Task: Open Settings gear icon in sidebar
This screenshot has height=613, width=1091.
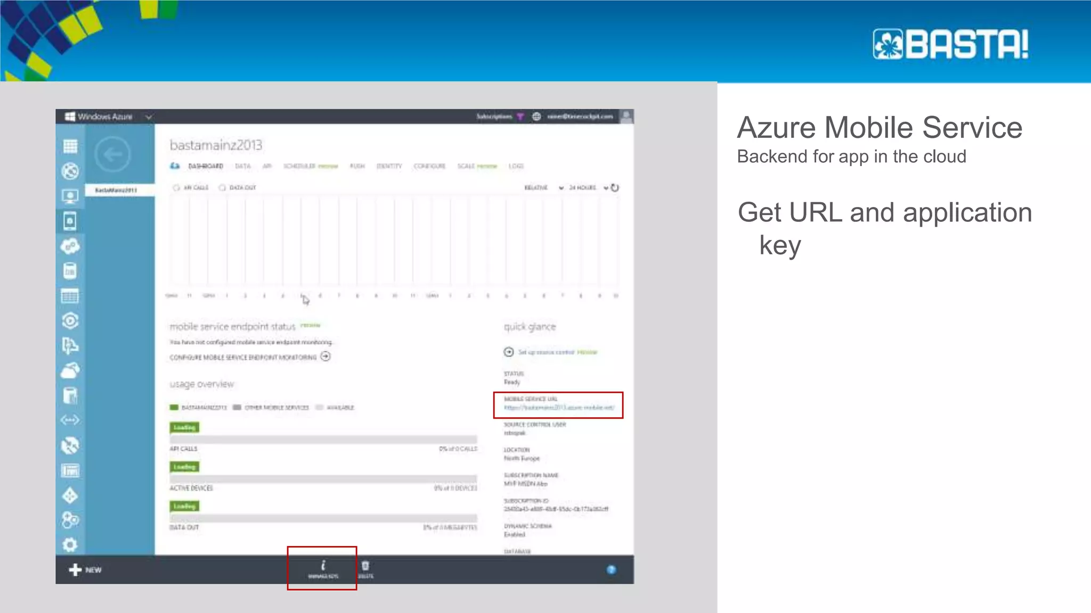Action: point(70,545)
